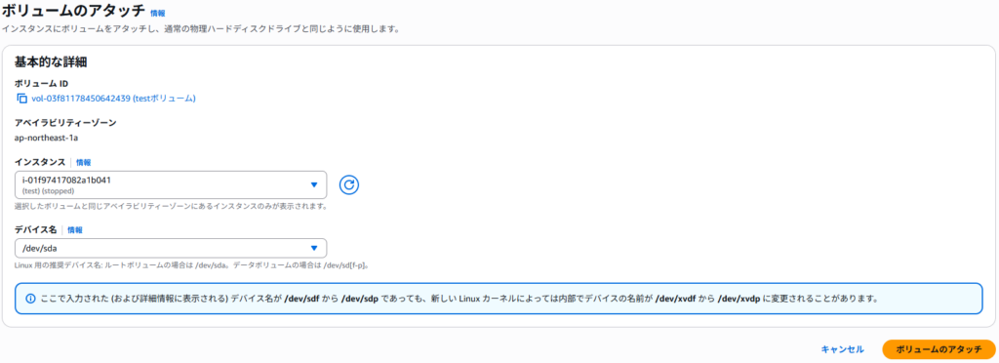Refresh the instance list
The width and height of the screenshot is (999, 363).
[349, 184]
